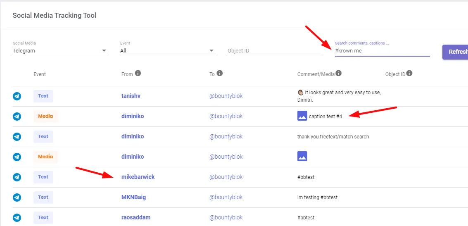Open the Event All dropdown
468x226 pixels.
click(x=167, y=51)
